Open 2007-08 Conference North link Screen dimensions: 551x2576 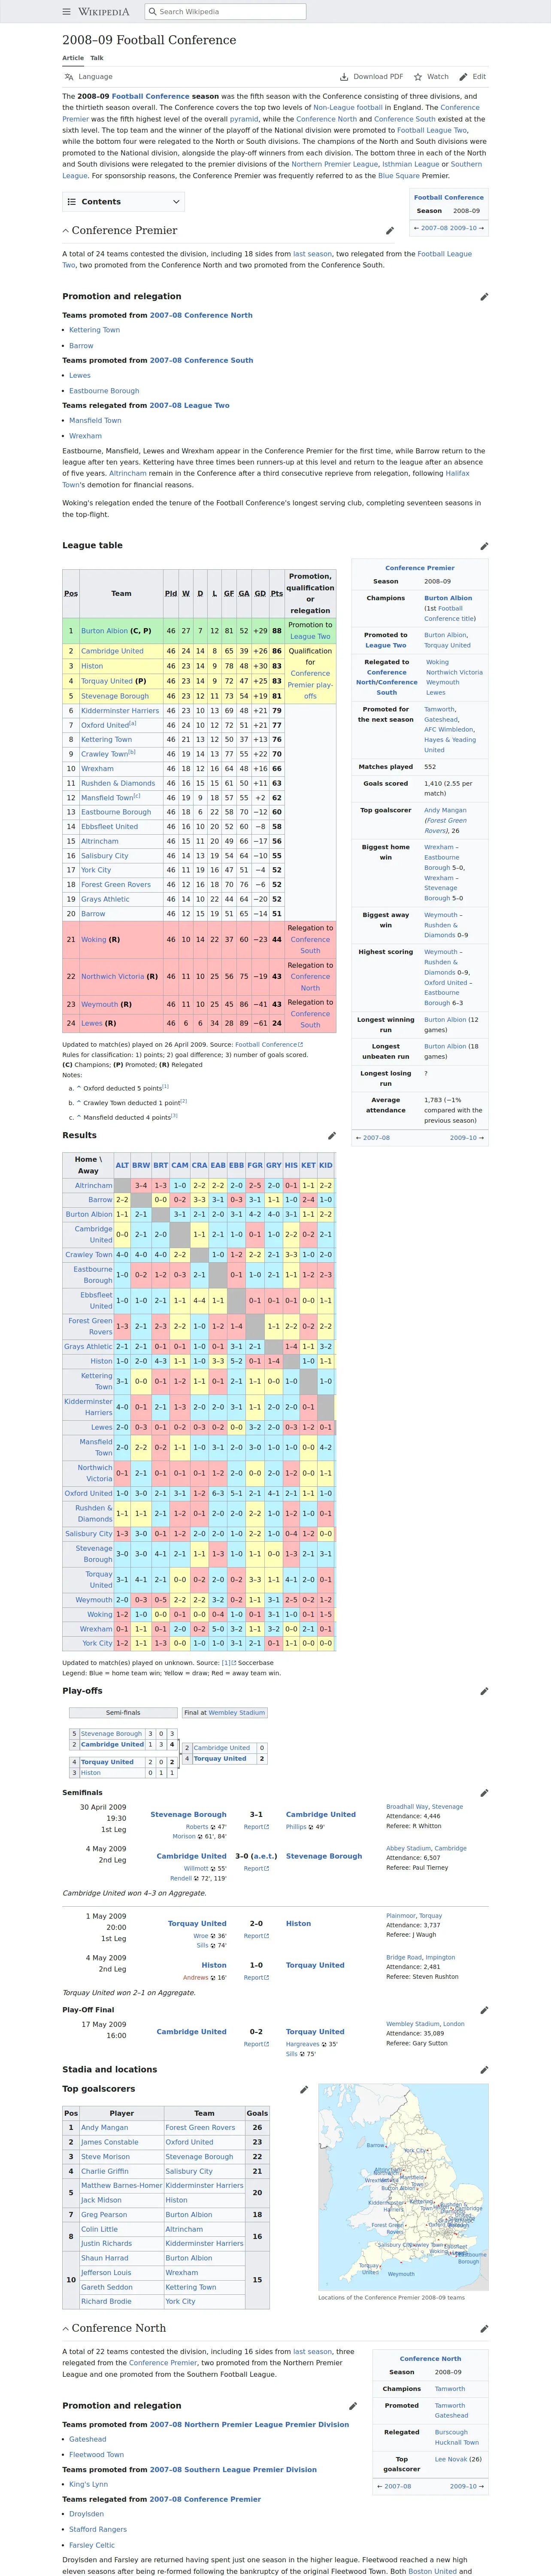click(201, 315)
